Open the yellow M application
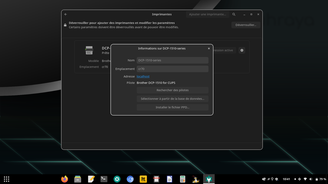This screenshot has height=184, width=328. click(x=143, y=179)
